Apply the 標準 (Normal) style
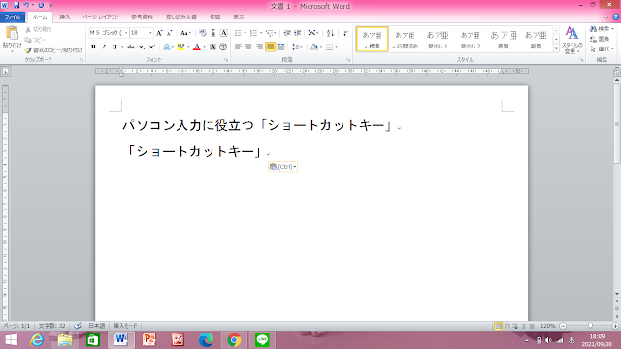 point(372,39)
